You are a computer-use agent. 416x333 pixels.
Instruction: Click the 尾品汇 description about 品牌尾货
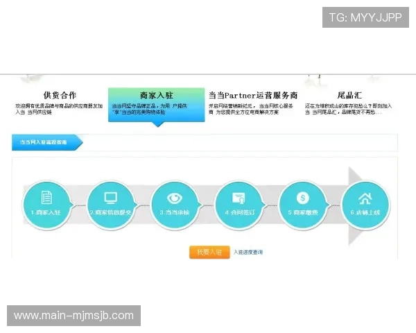(x=348, y=109)
